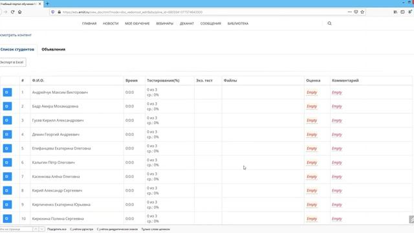Click the browser forward arrow
Image resolution: width=414 pixels, height=233 pixels.
[x=6, y=12]
